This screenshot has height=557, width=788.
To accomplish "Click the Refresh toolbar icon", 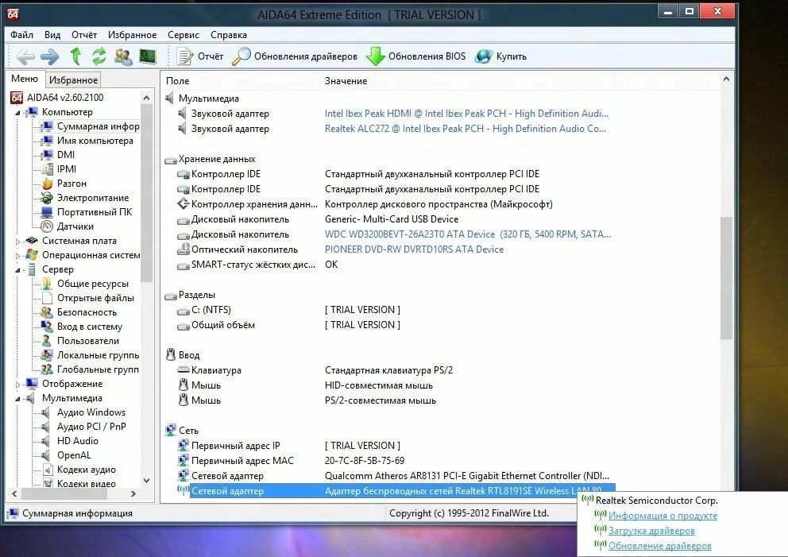I will 99,56.
